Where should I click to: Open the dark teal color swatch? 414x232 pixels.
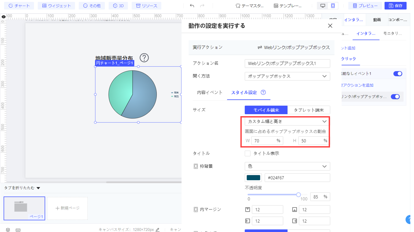(x=253, y=178)
